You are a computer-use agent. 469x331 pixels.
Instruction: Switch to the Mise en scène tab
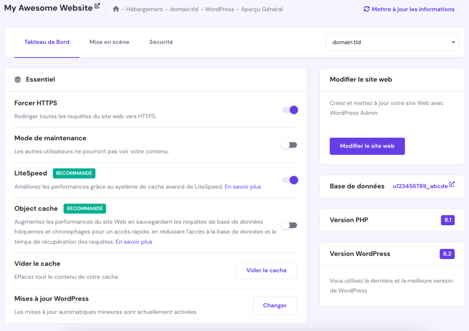click(x=109, y=42)
